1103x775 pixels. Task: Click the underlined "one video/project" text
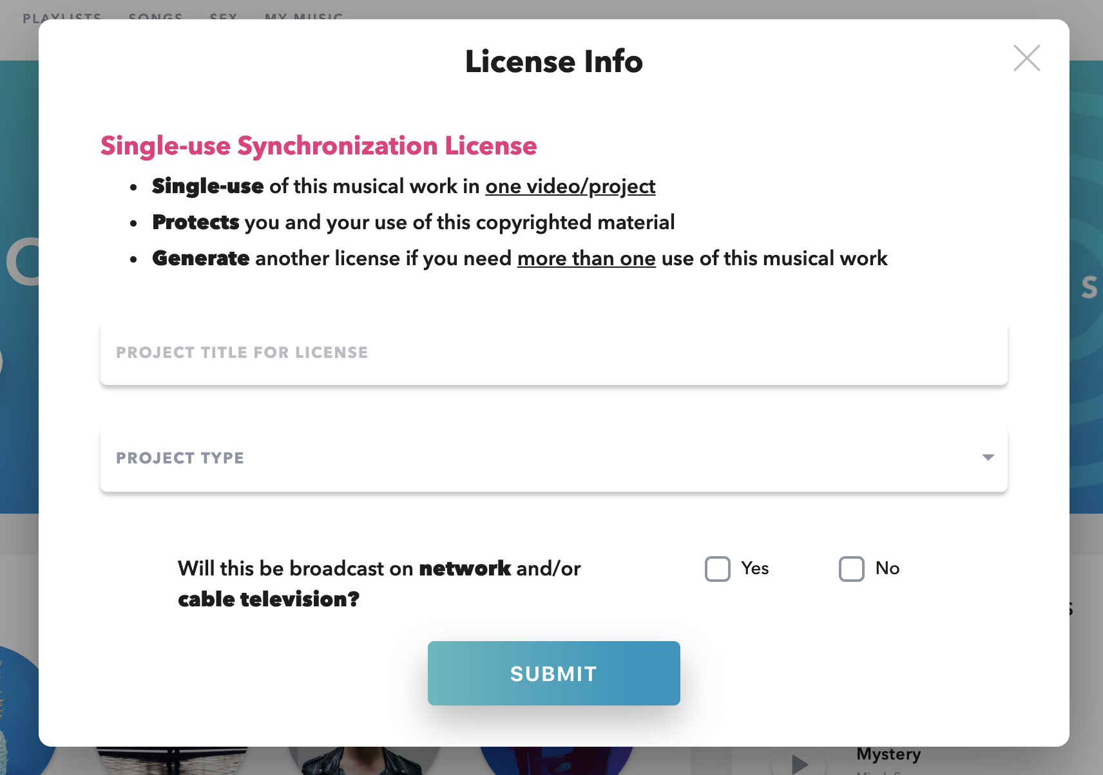(570, 187)
